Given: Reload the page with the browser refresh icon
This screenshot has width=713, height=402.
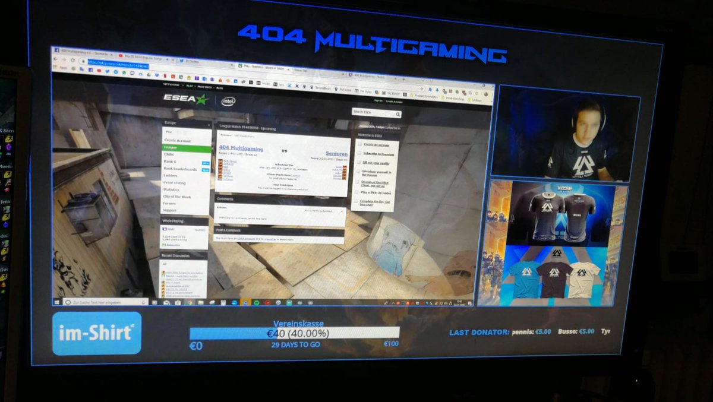Looking at the screenshot, I should pyautogui.click(x=72, y=60).
